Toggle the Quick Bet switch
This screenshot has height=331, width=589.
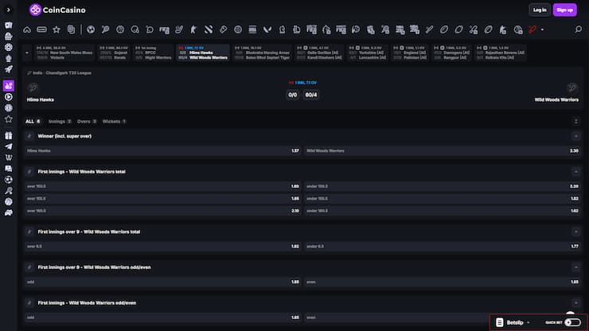[x=572, y=322]
